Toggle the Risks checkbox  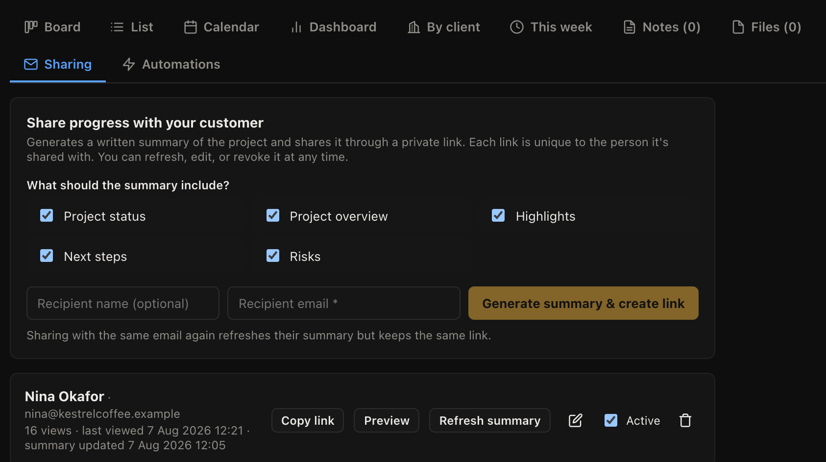pyautogui.click(x=273, y=256)
